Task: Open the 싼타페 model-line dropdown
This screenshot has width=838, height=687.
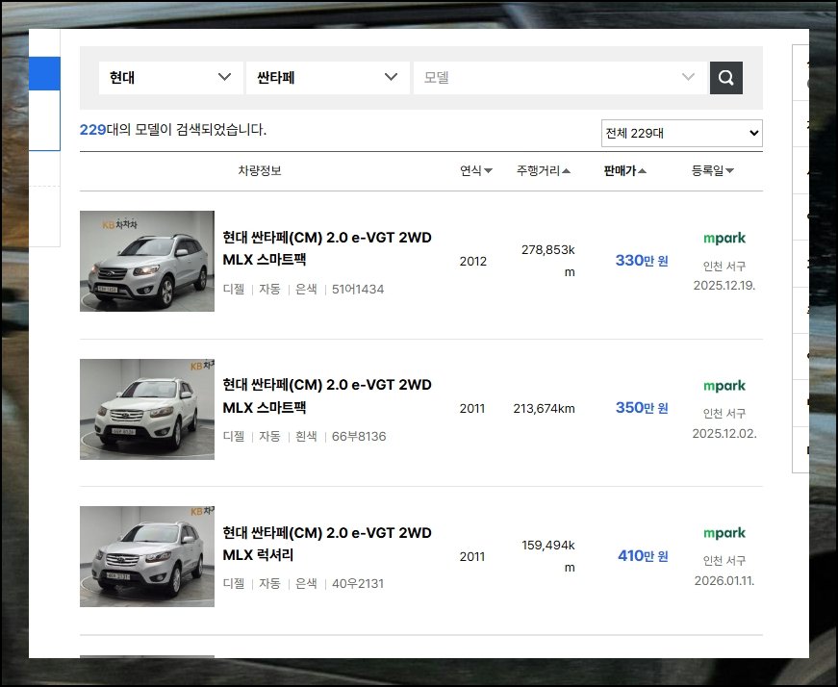Action: (328, 78)
